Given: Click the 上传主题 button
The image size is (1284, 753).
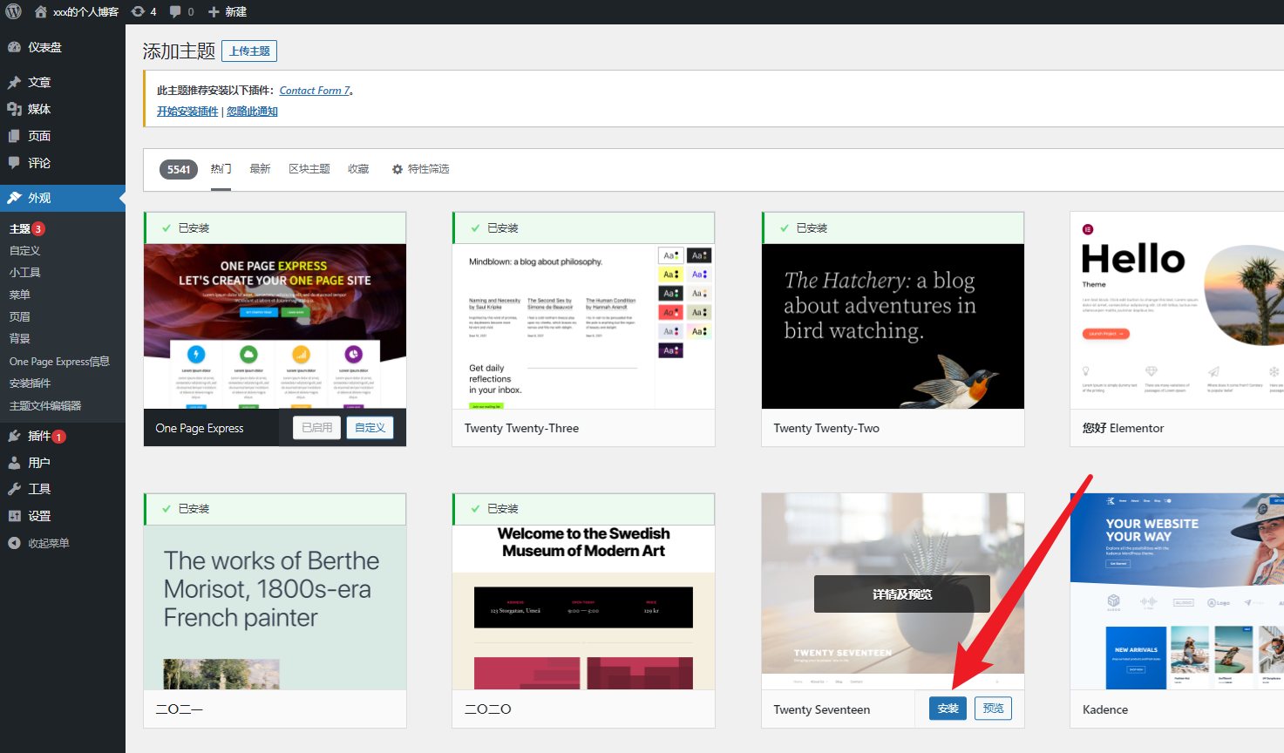Looking at the screenshot, I should coord(249,51).
